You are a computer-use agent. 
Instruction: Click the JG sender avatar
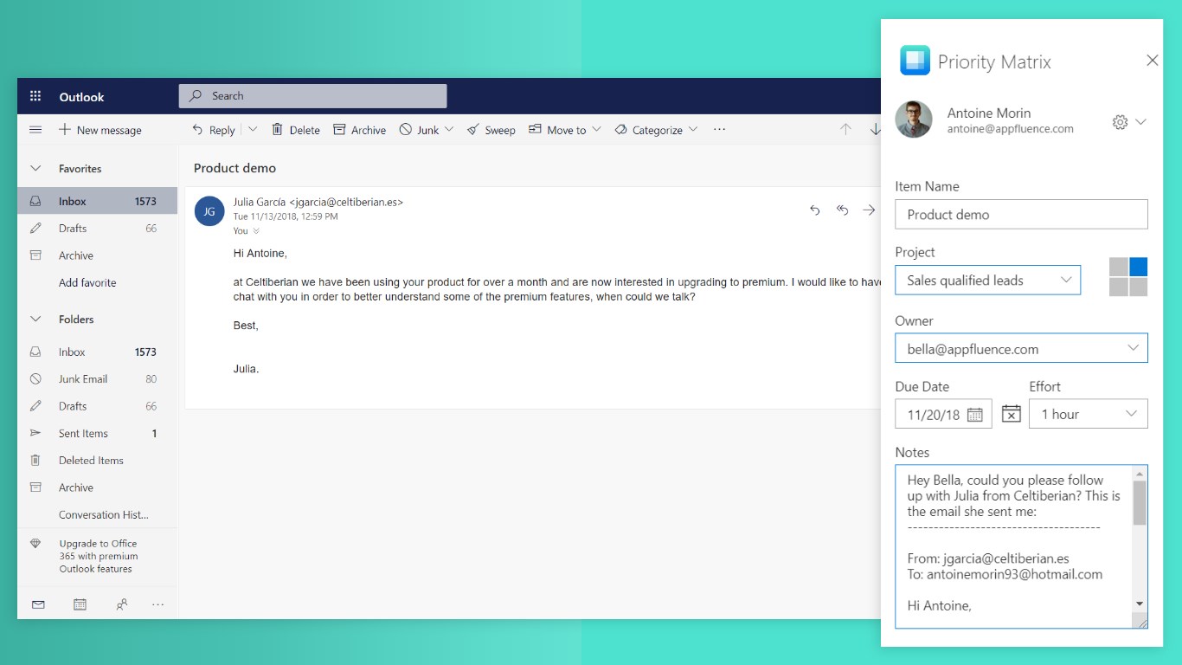coord(209,210)
